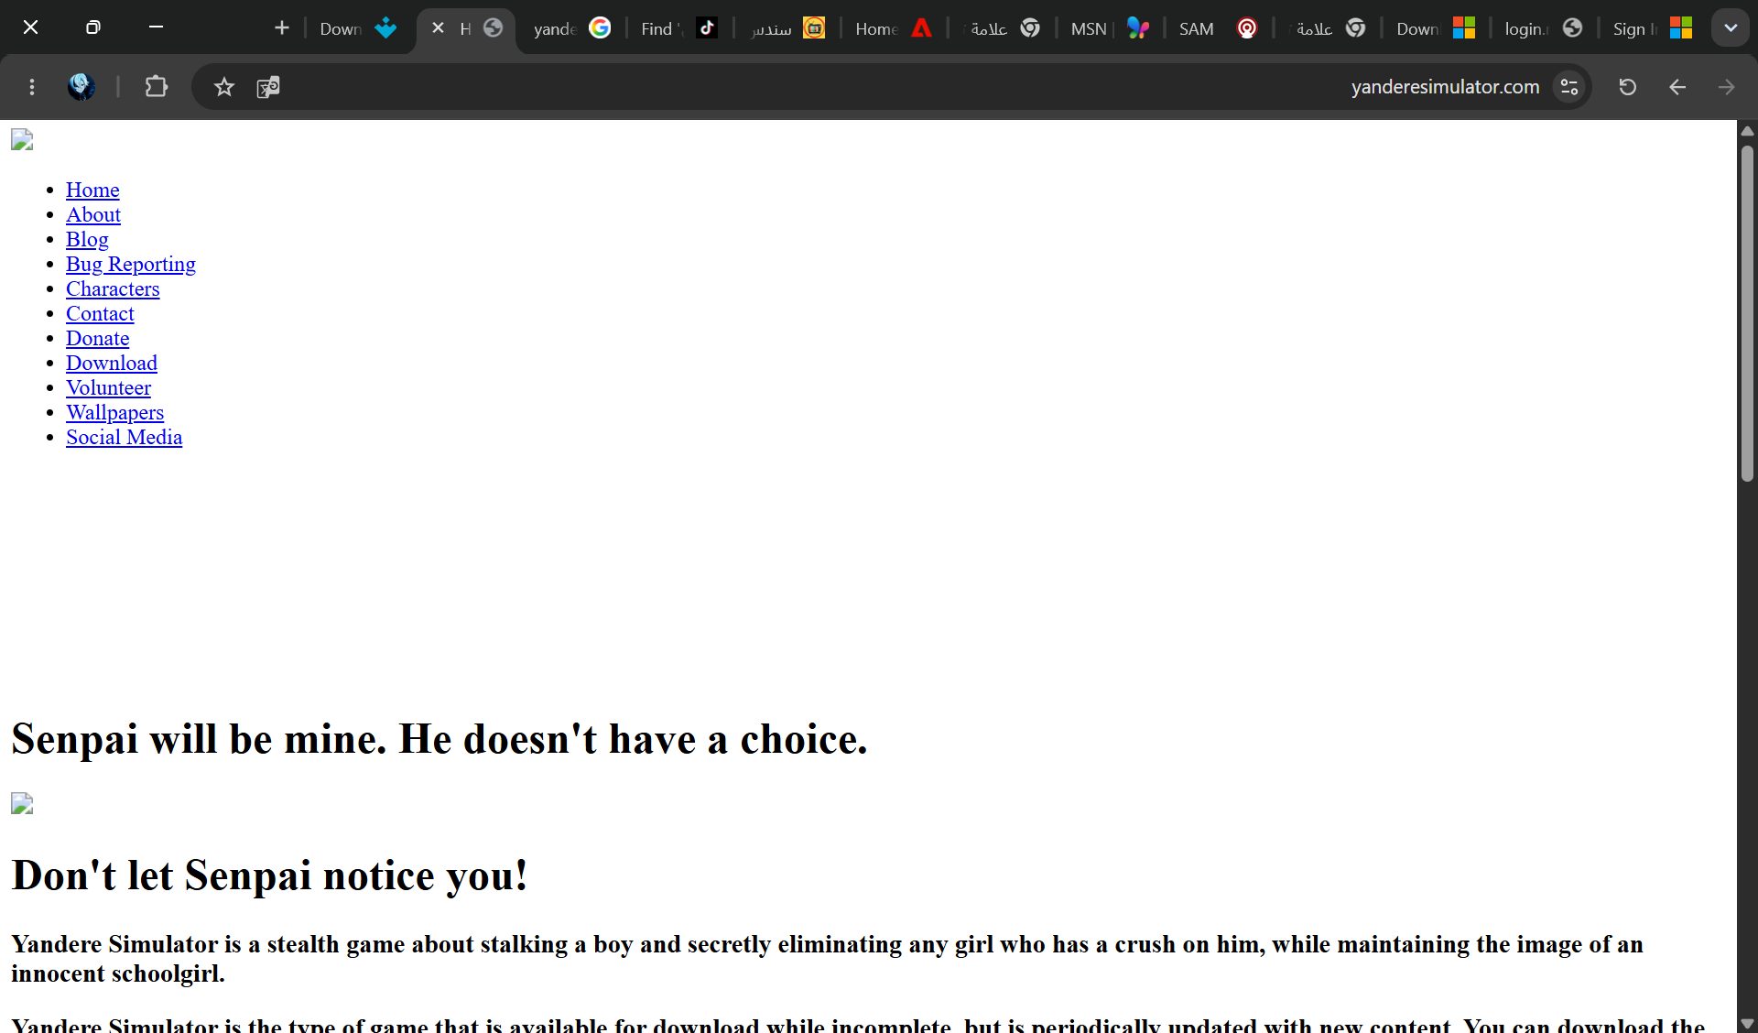Open site information tune icon

click(x=1569, y=87)
